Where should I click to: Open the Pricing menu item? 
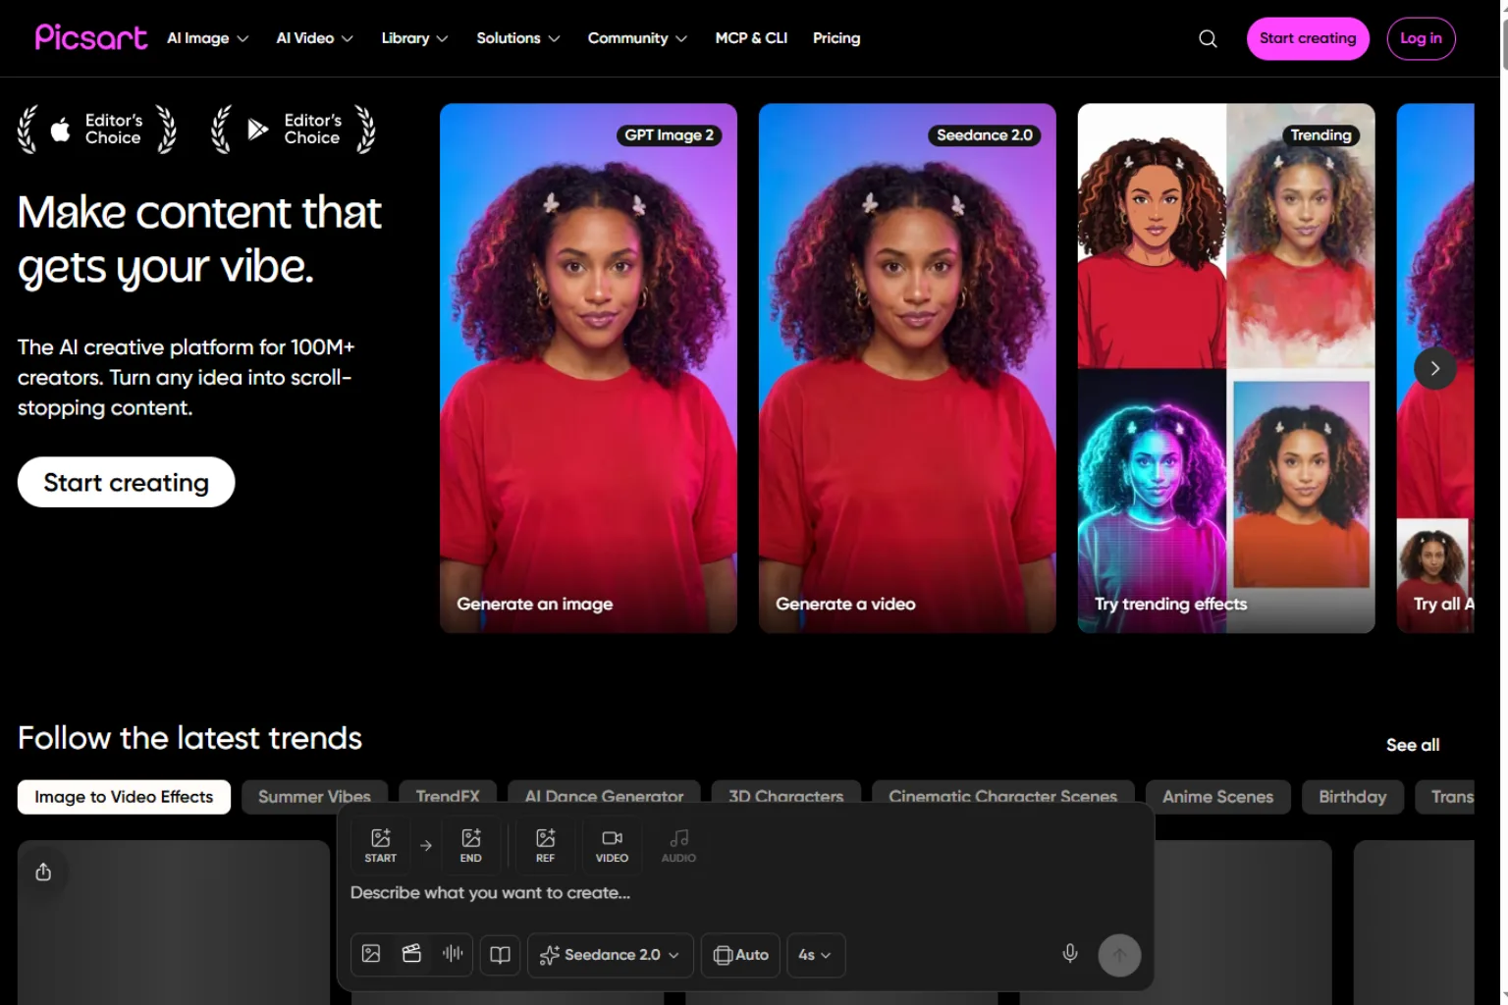pos(836,38)
